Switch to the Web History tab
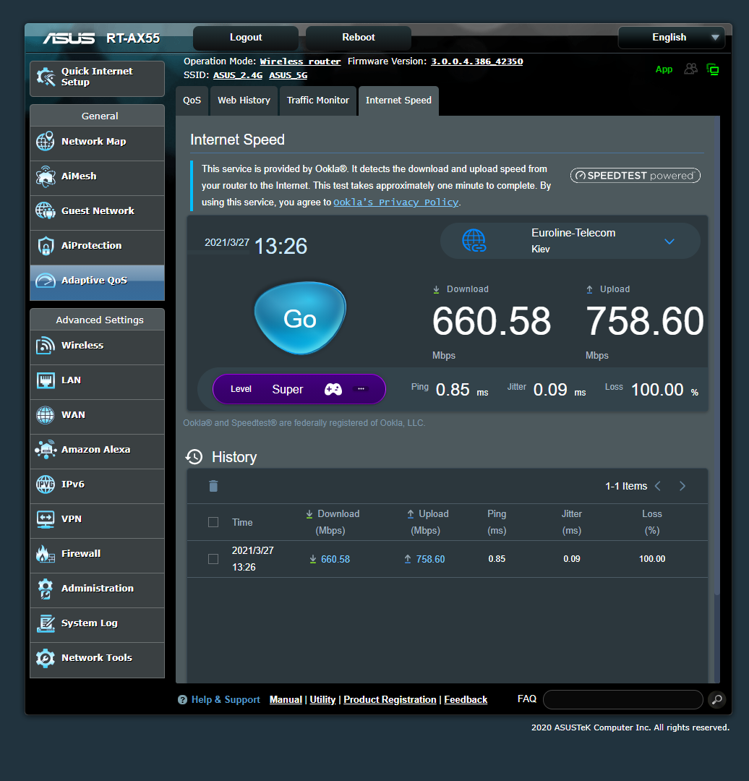 click(x=244, y=101)
